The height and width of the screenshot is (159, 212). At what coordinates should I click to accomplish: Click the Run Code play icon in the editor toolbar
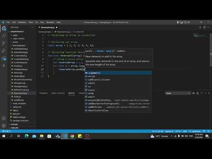coord(200,27)
